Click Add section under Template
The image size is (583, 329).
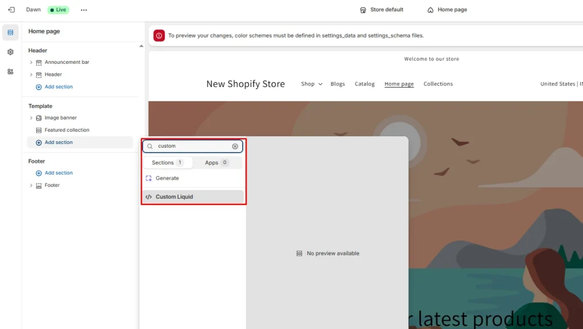pos(57,142)
